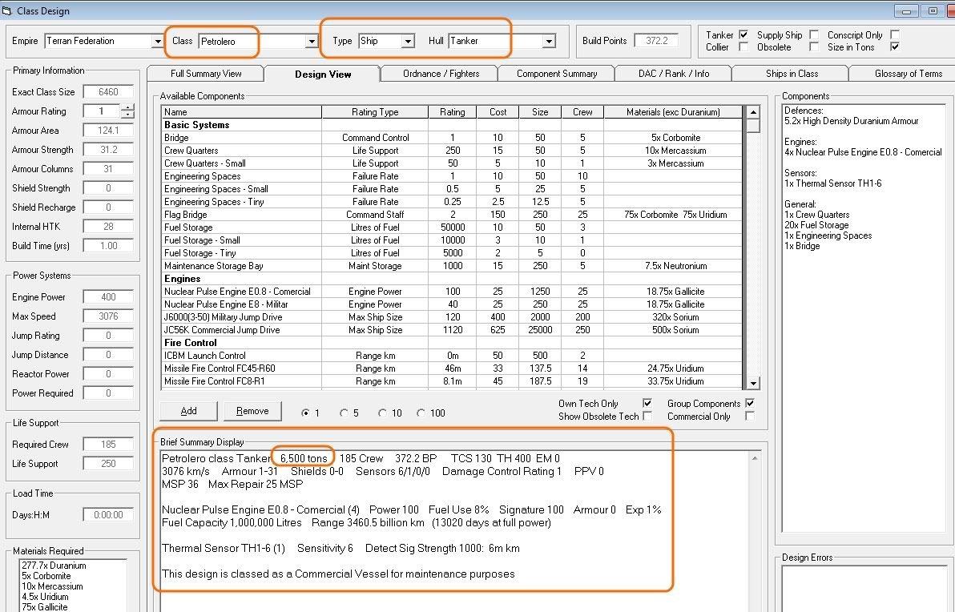Select the Bridge component row
Screen dimensions: 955x612
[x=452, y=138]
